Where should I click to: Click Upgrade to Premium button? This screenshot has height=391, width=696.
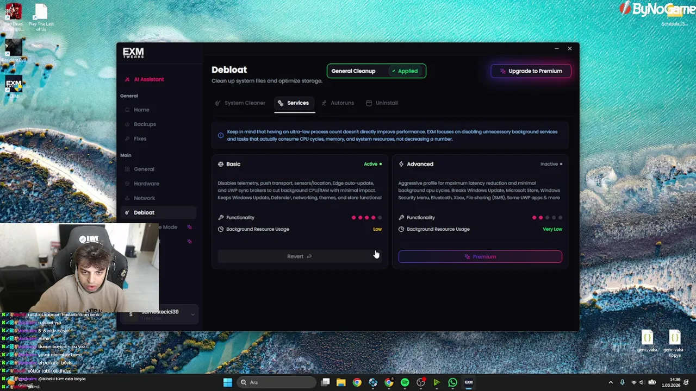tap(531, 71)
